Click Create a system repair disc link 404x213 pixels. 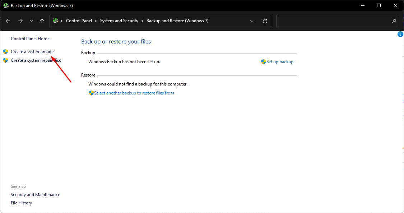36,60
